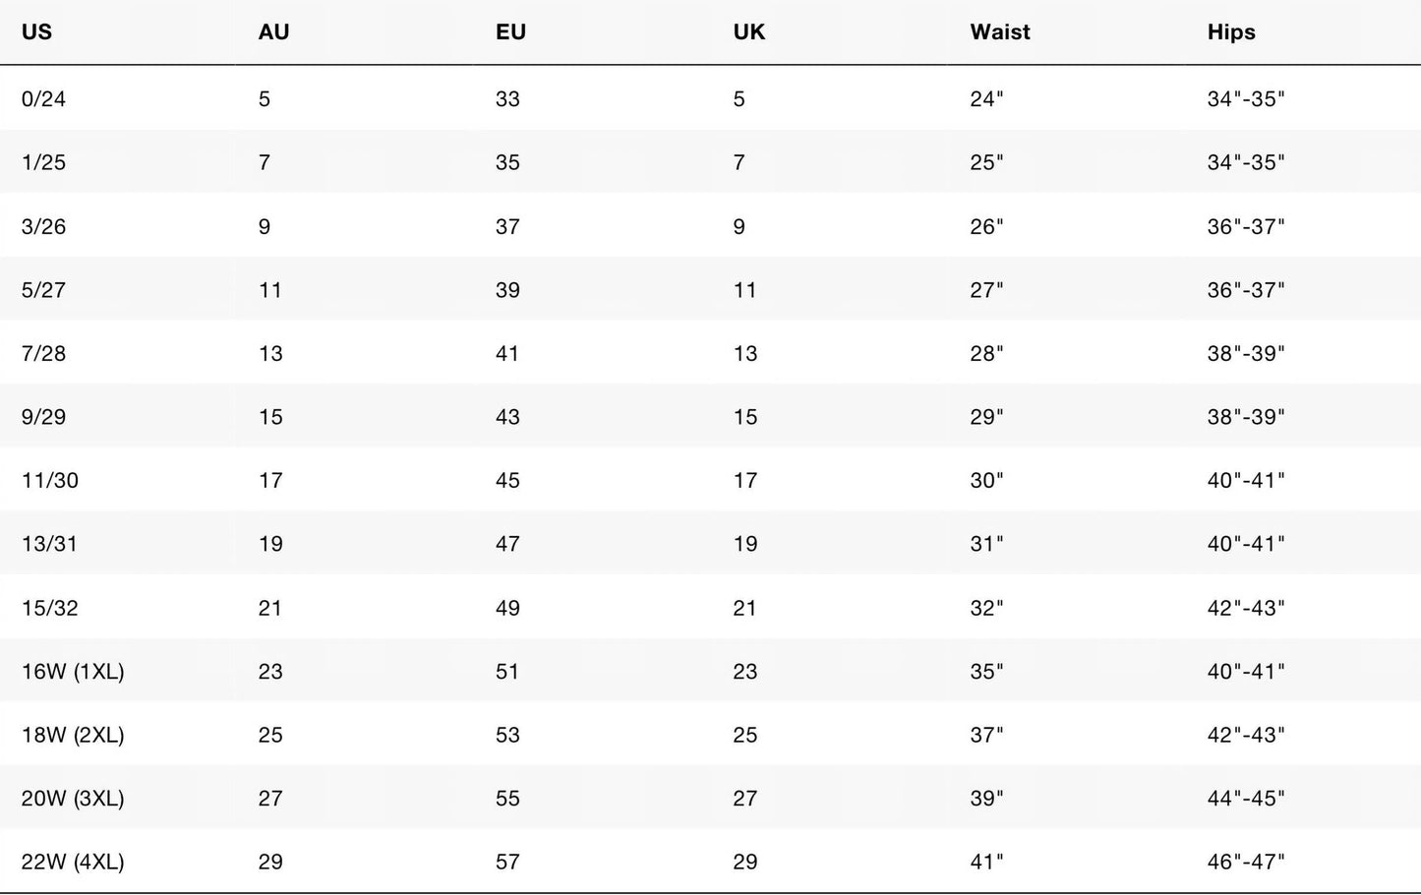
Task: Click the 16W (1XL) size row label
Action: point(73,672)
